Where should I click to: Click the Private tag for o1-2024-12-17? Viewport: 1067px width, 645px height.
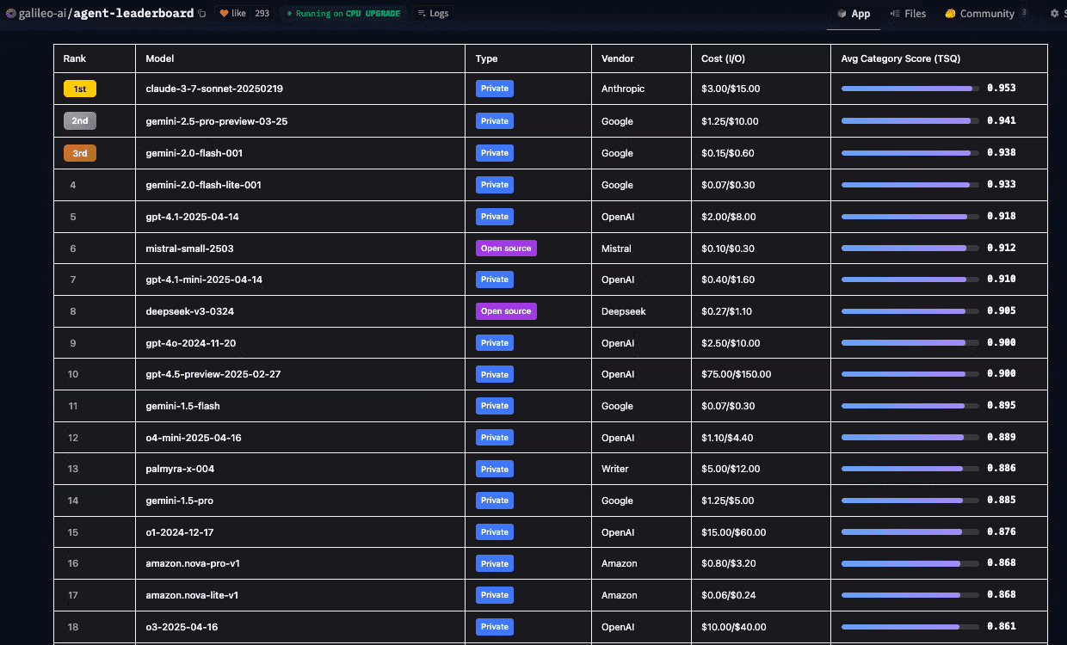[x=495, y=531]
